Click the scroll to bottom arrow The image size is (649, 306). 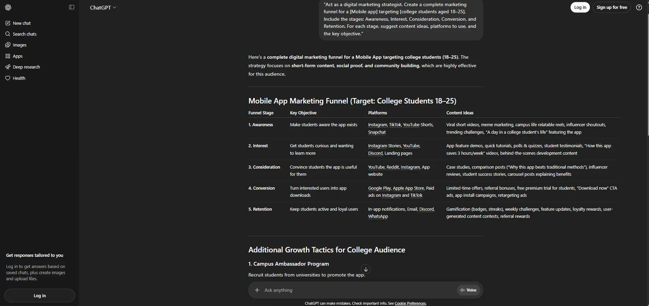[366, 269]
